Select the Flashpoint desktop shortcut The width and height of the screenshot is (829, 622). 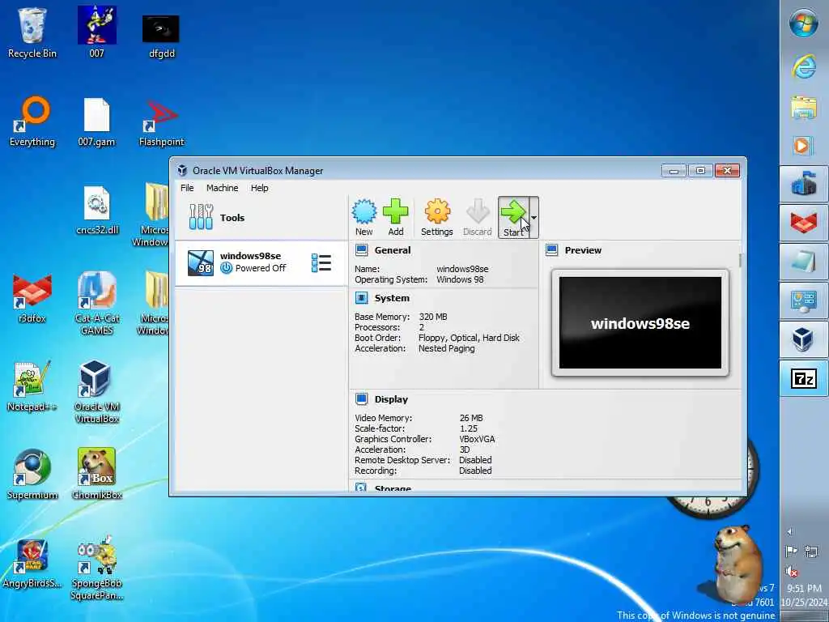coord(161,123)
